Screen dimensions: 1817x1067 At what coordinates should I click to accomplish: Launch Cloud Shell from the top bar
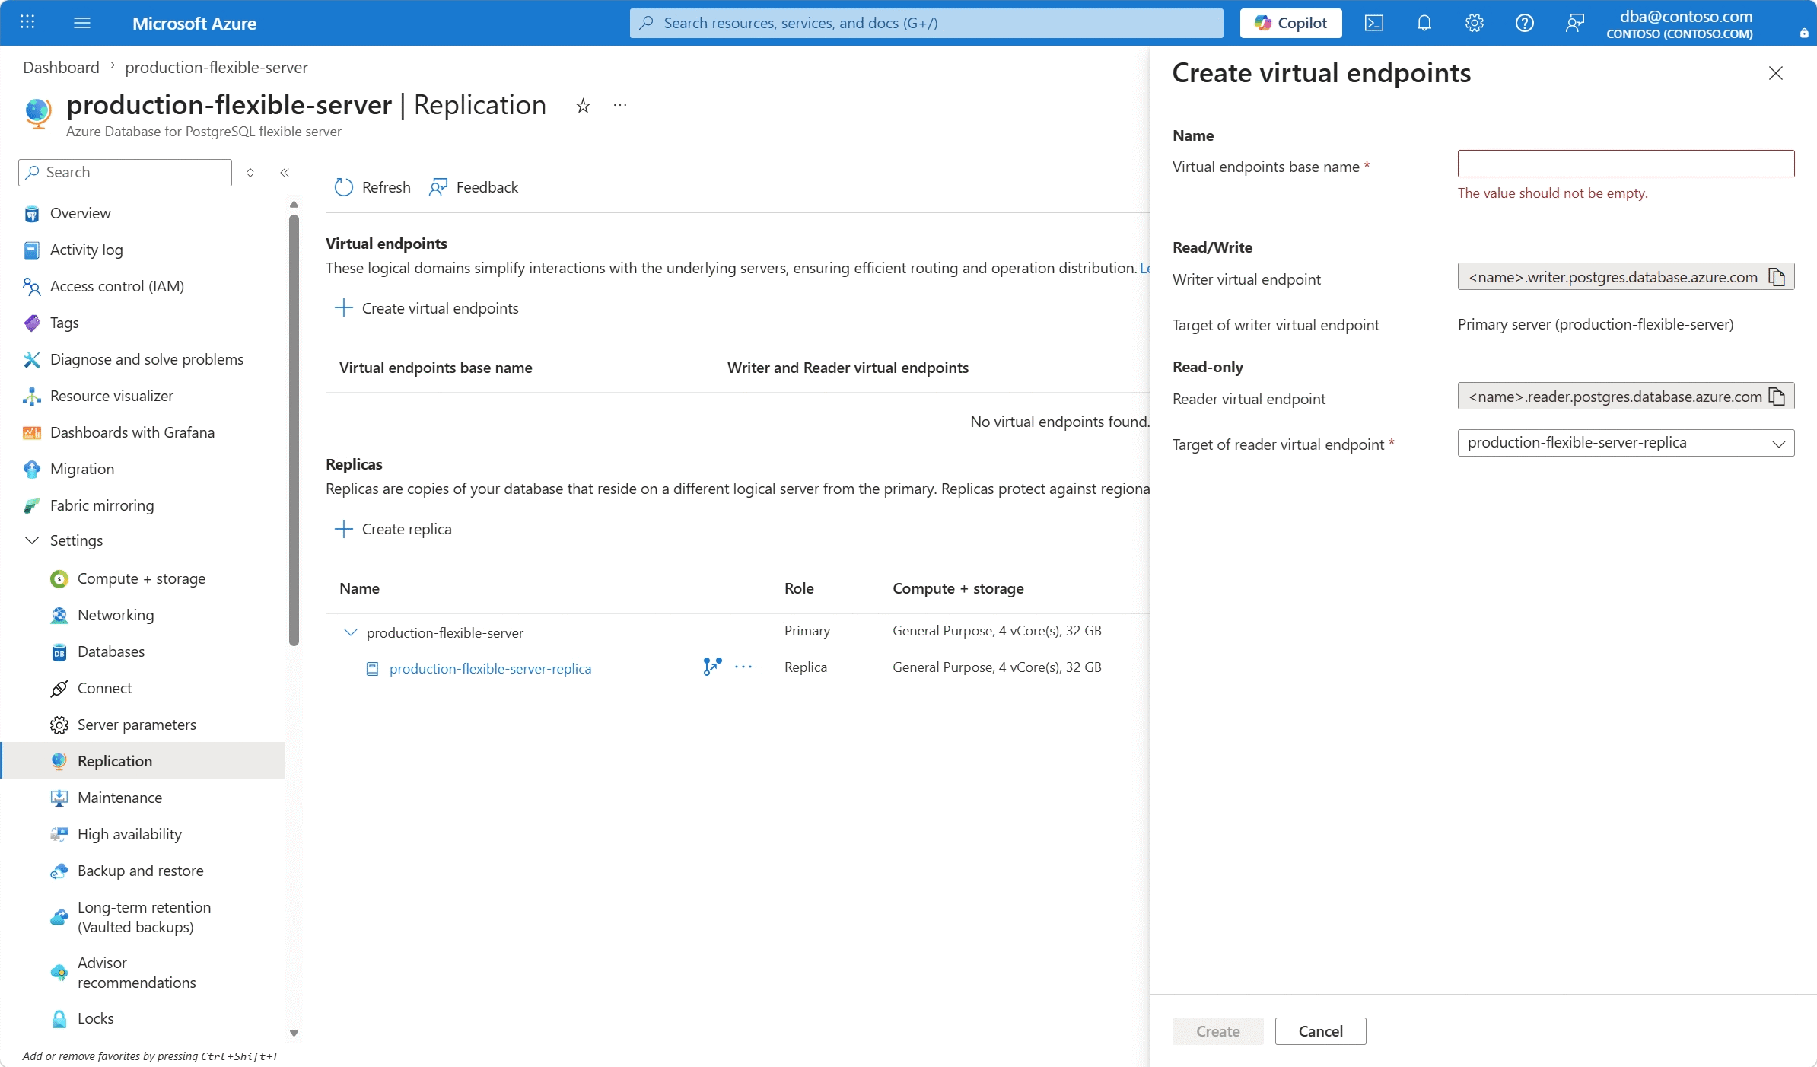1374,23
